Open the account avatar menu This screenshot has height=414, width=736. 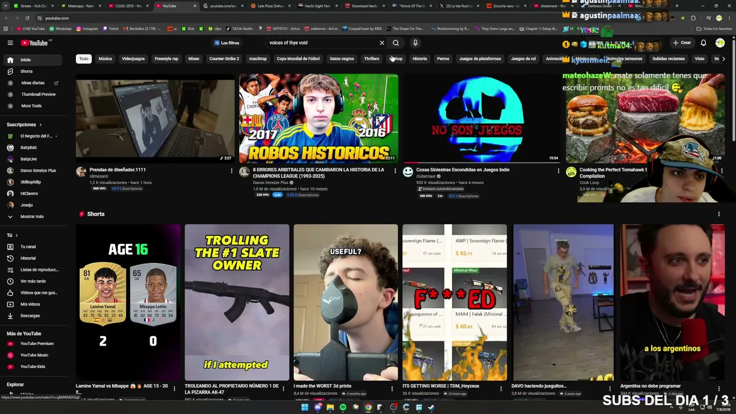(720, 43)
